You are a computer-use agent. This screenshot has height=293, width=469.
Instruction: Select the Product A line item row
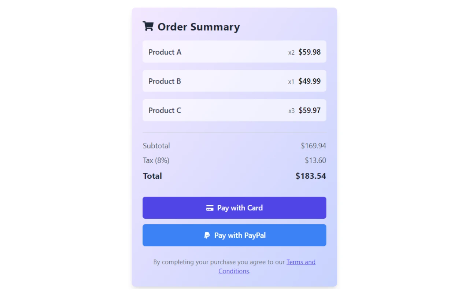pos(234,52)
